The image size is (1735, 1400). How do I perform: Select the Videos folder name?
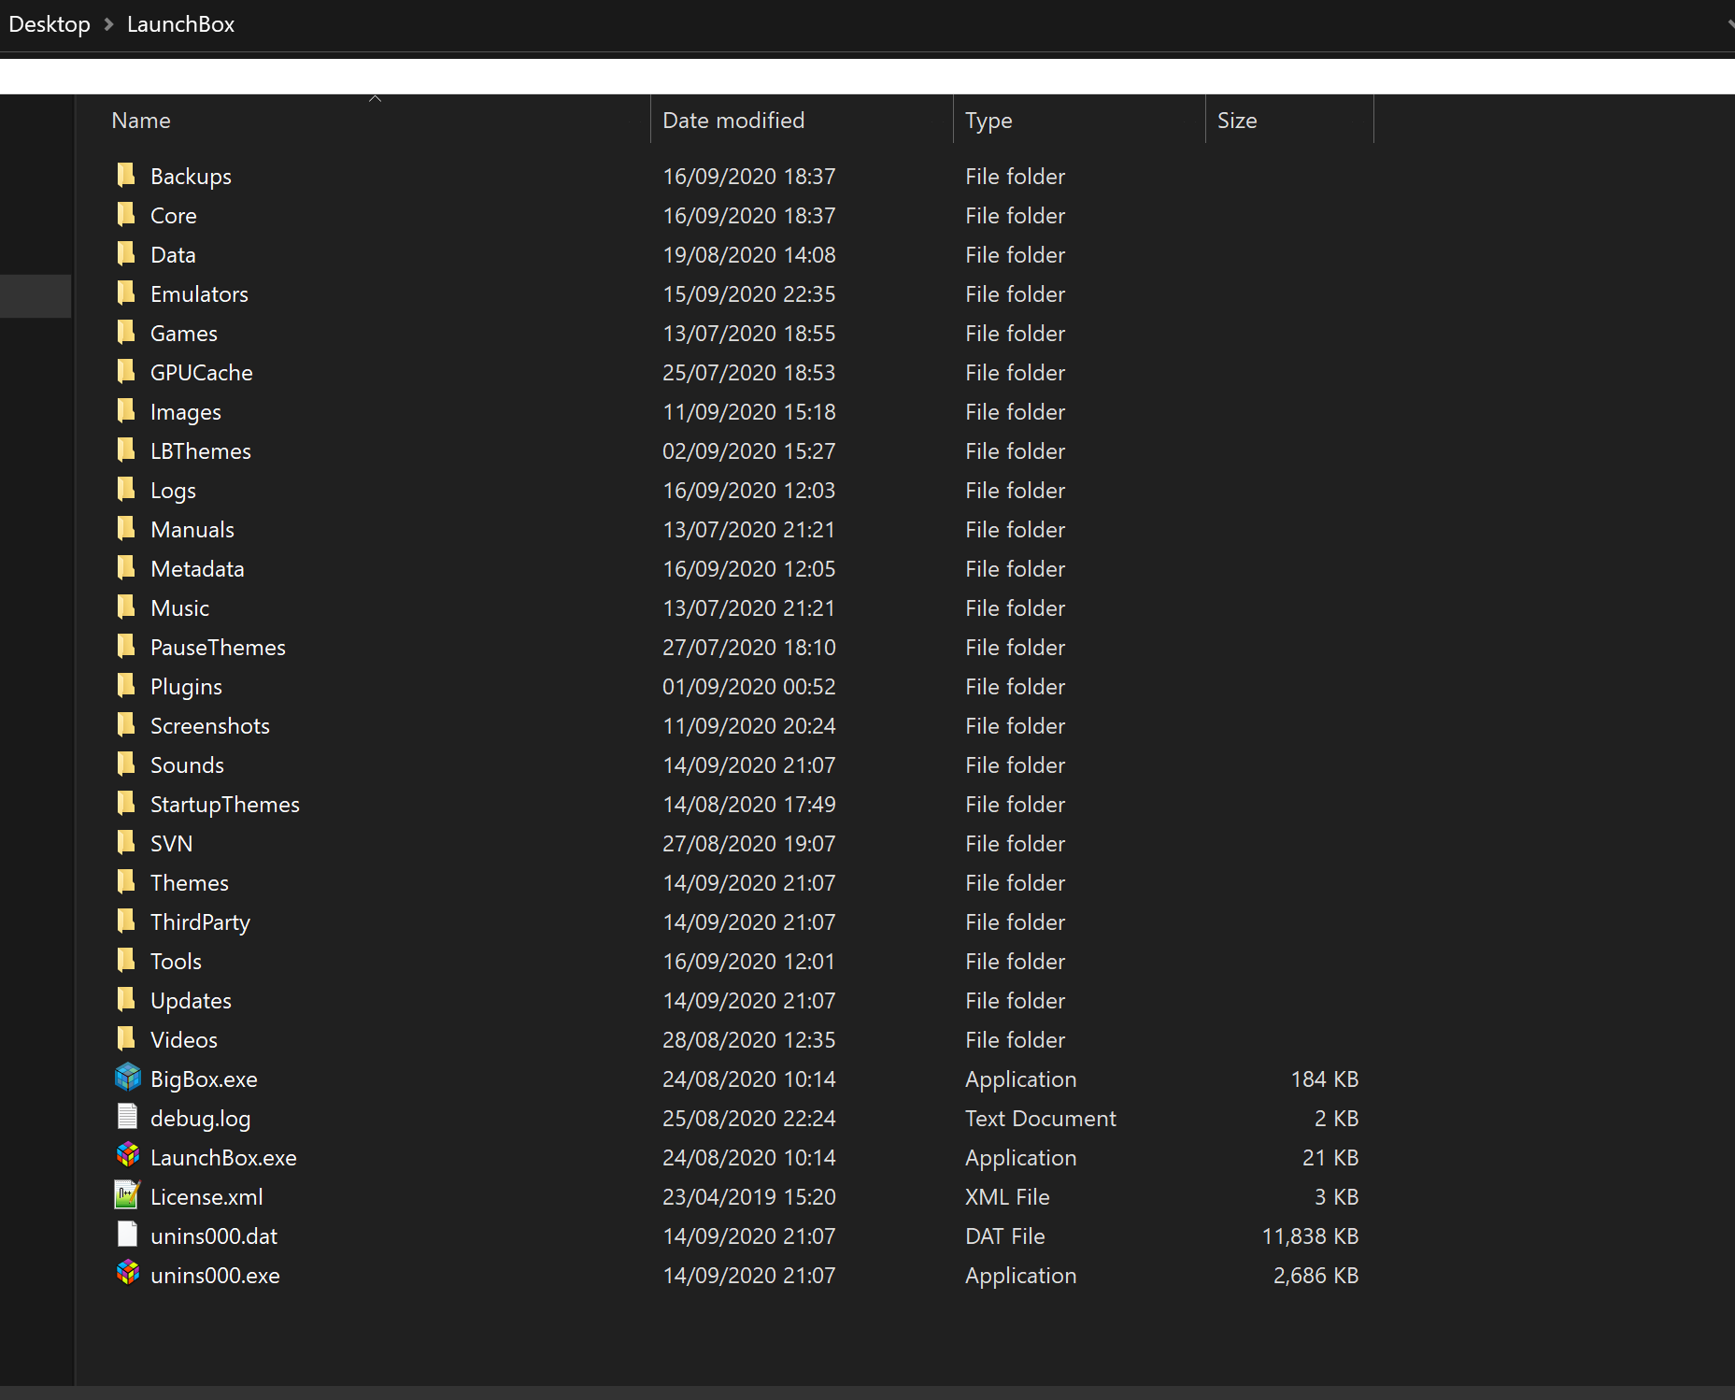click(184, 1040)
